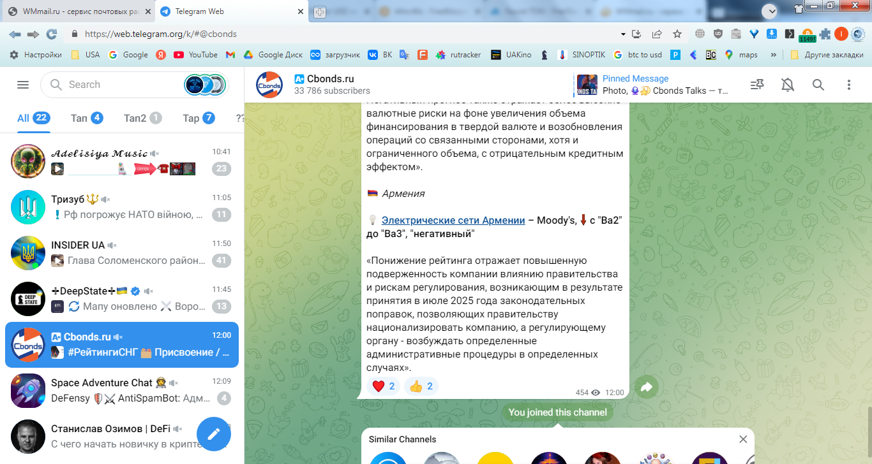Open the bitcoin price extension icon
Image resolution: width=872 pixels, height=464 pixels.
[807, 34]
